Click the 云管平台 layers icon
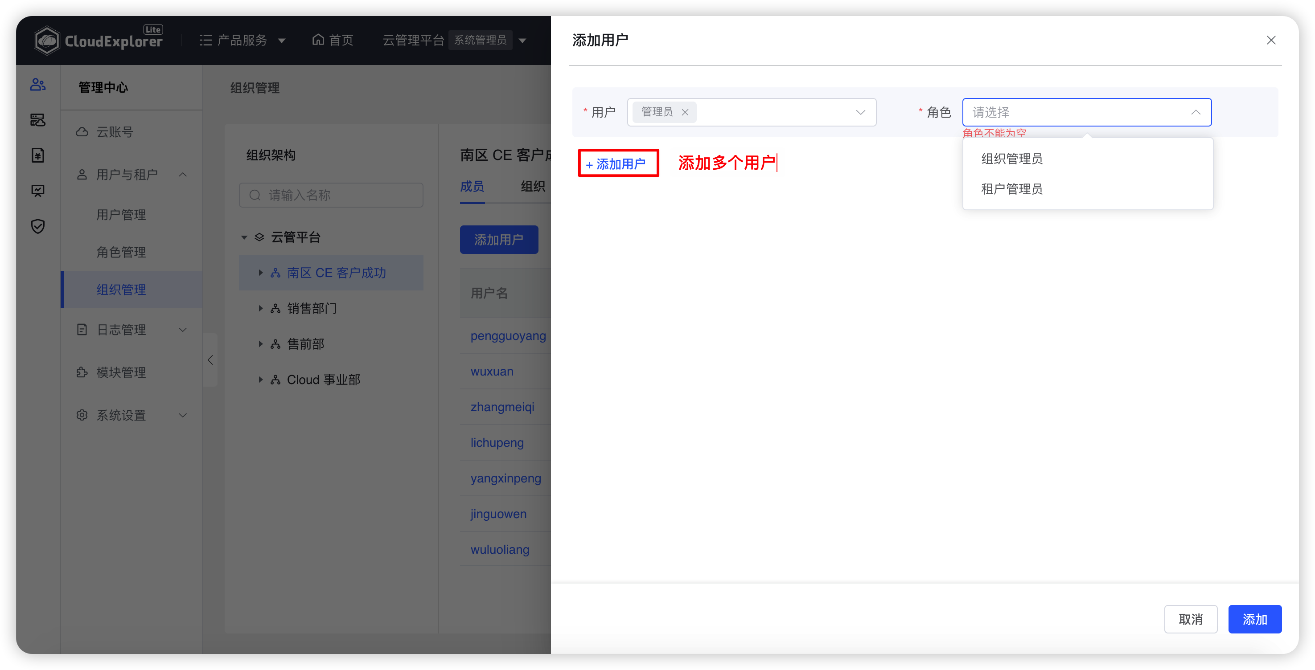The height and width of the screenshot is (670, 1315). [x=259, y=237]
